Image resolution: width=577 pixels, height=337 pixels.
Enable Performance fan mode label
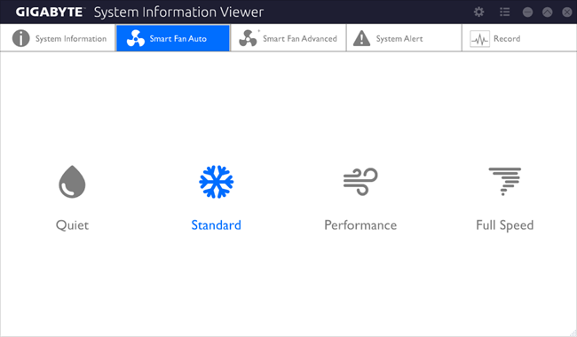click(x=360, y=225)
